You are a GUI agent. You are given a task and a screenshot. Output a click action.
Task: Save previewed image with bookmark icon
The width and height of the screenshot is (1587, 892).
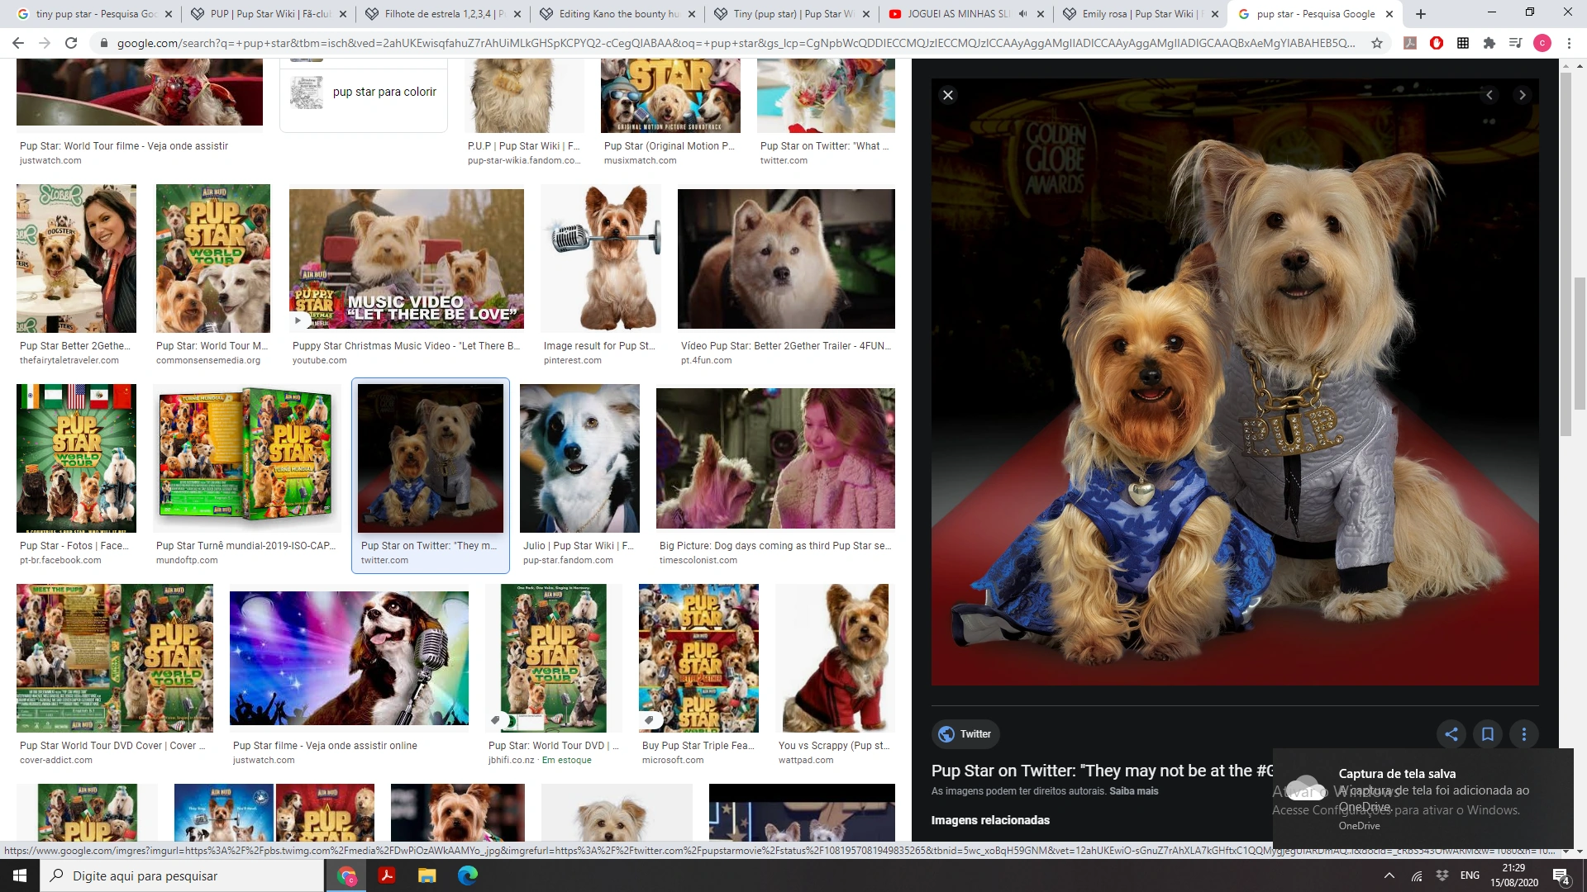[x=1487, y=733]
